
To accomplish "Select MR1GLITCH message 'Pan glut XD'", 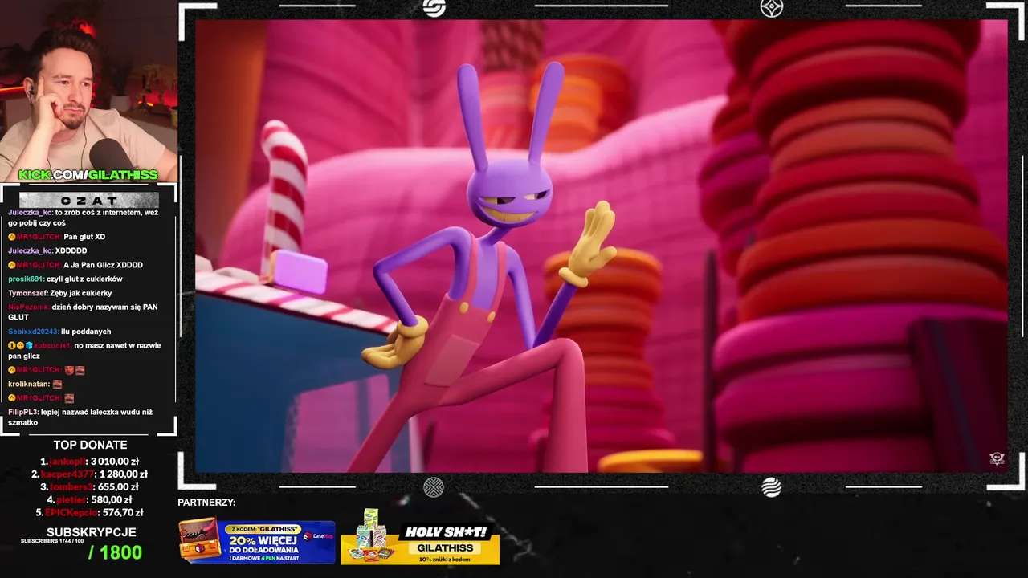I will pyautogui.click(x=57, y=237).
